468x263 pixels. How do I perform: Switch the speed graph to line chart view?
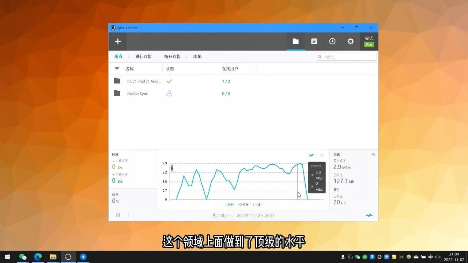click(x=311, y=155)
